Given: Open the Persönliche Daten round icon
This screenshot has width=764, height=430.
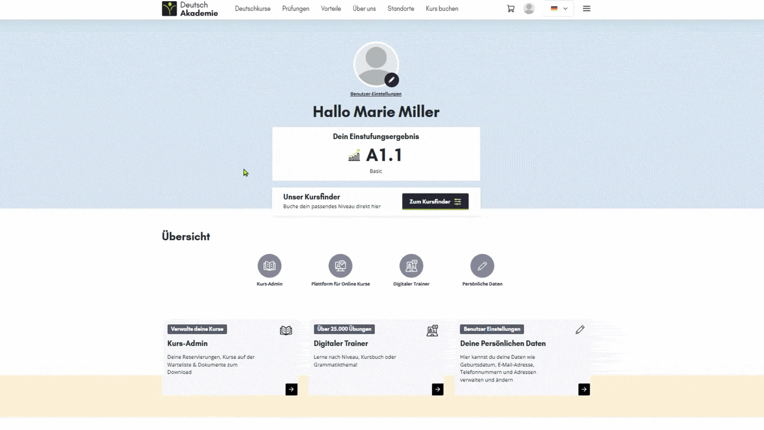Looking at the screenshot, I should 482,266.
